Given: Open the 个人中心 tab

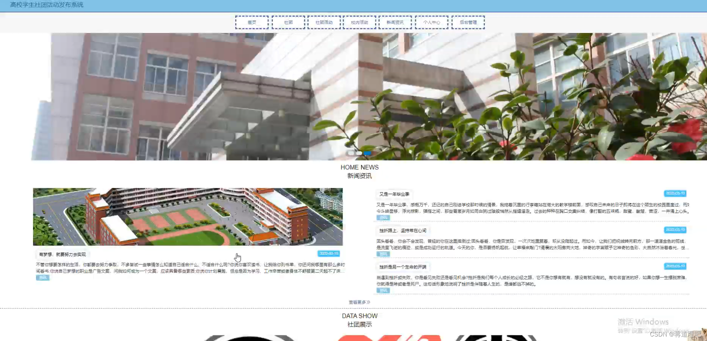Looking at the screenshot, I should 432,22.
